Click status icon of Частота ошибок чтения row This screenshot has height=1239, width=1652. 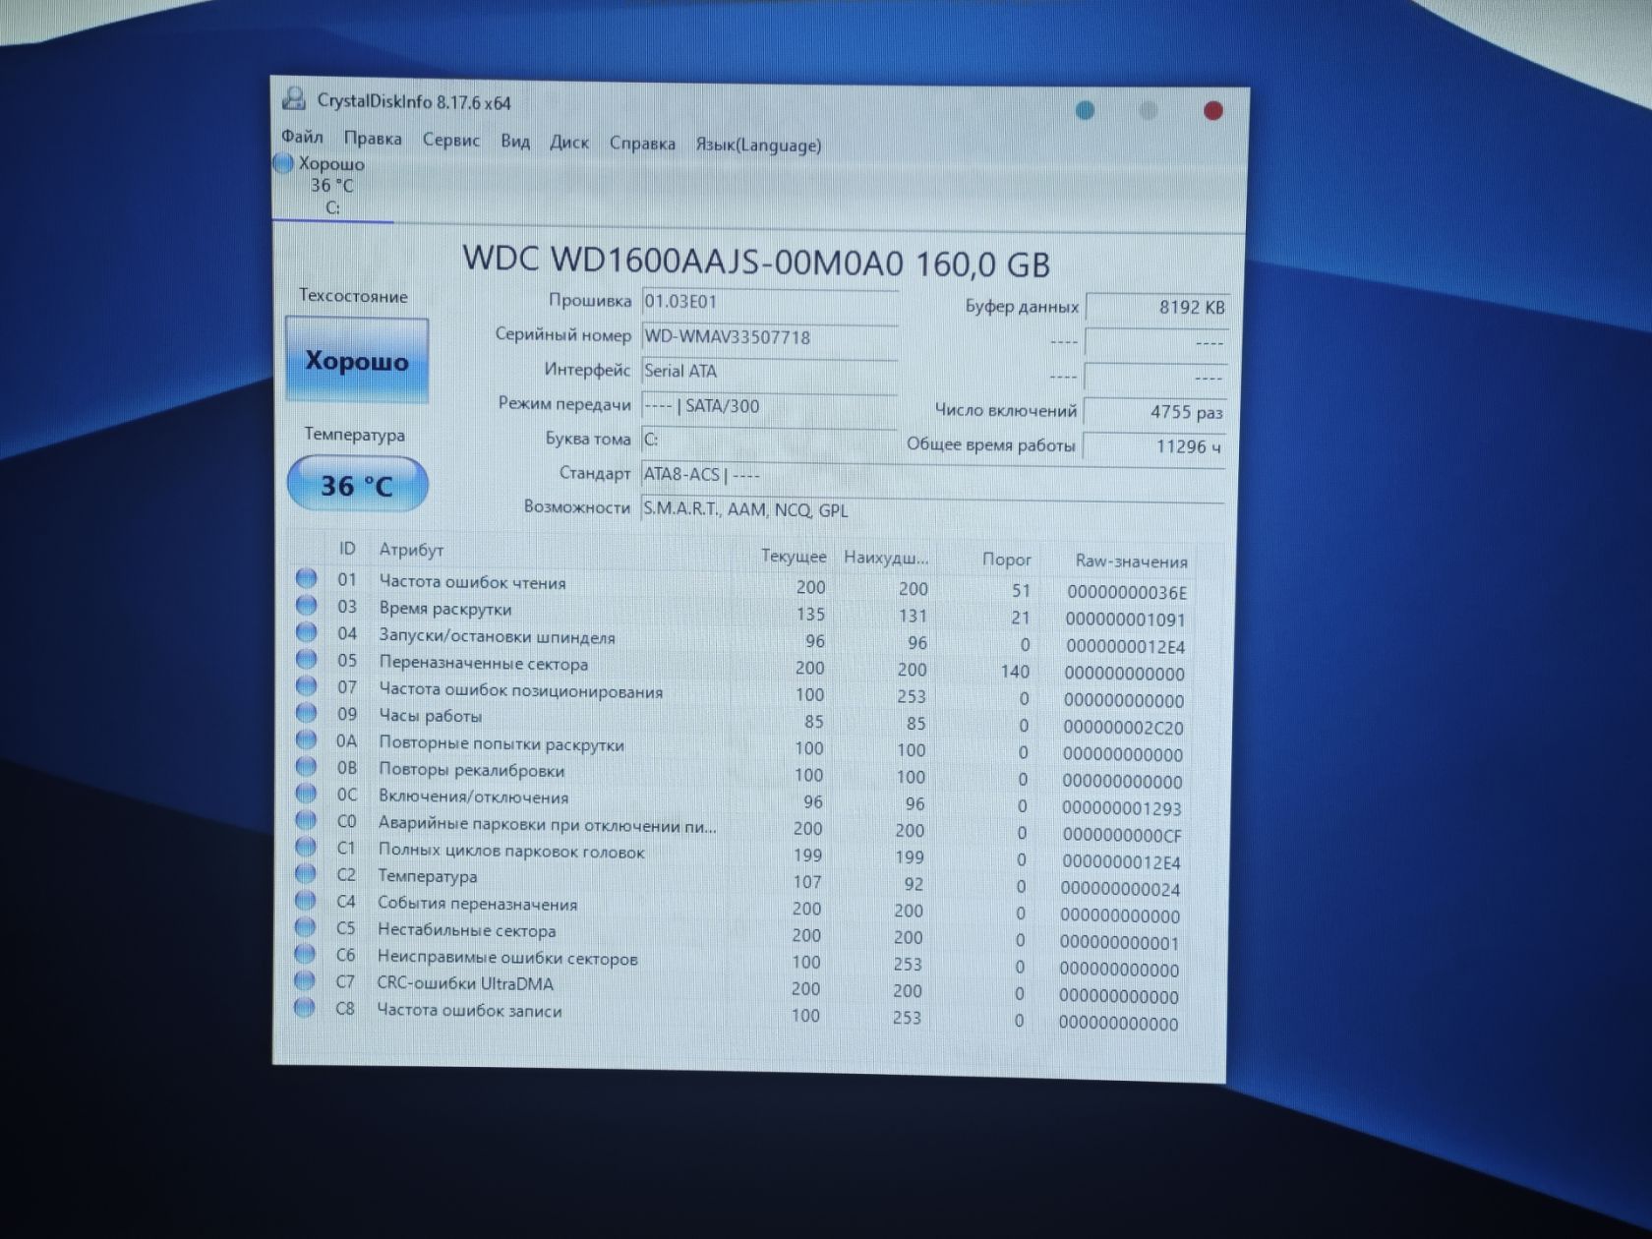coord(307,578)
